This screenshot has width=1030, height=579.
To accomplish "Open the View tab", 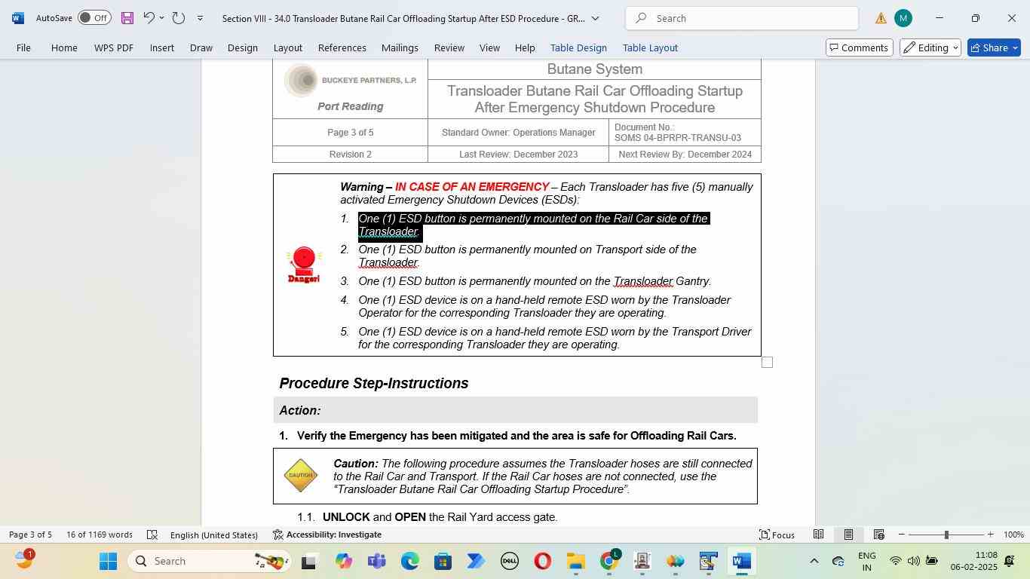I will point(489,47).
